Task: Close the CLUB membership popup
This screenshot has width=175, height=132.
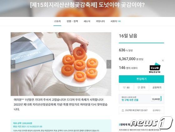Action: (x=163, y=61)
